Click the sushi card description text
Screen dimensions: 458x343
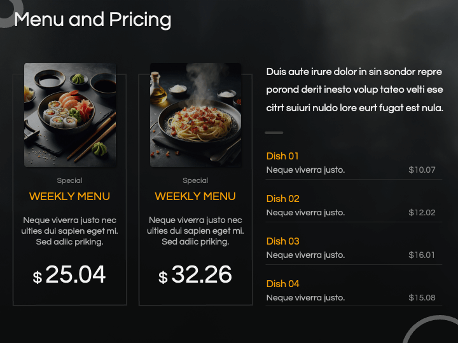coord(69,231)
